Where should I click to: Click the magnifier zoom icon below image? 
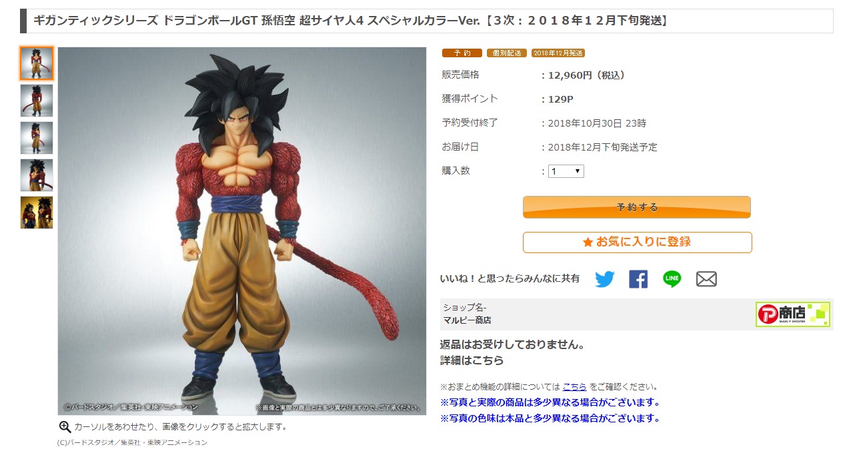[65, 427]
